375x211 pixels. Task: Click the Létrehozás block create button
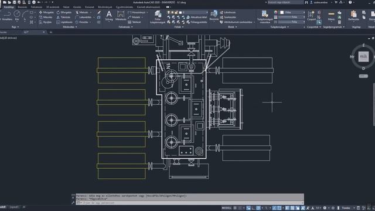point(228,12)
